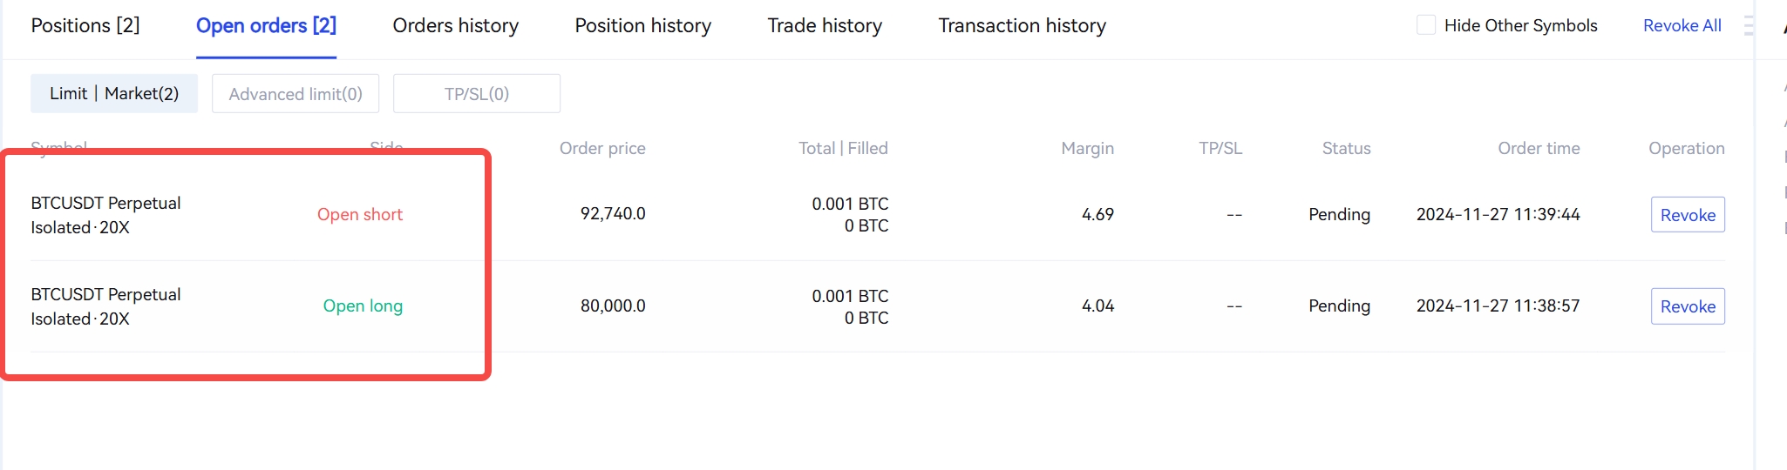
Task: Show the TP/SL(0) orders filter
Action: pos(477,94)
